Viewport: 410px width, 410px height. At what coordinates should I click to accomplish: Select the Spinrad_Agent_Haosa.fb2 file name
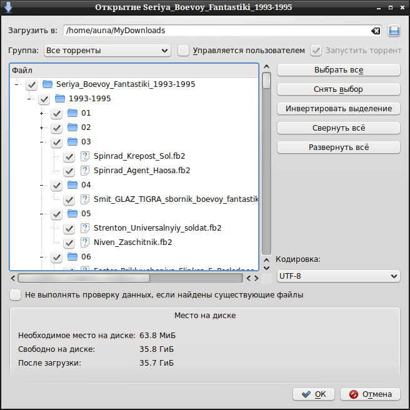pyautogui.click(x=142, y=171)
